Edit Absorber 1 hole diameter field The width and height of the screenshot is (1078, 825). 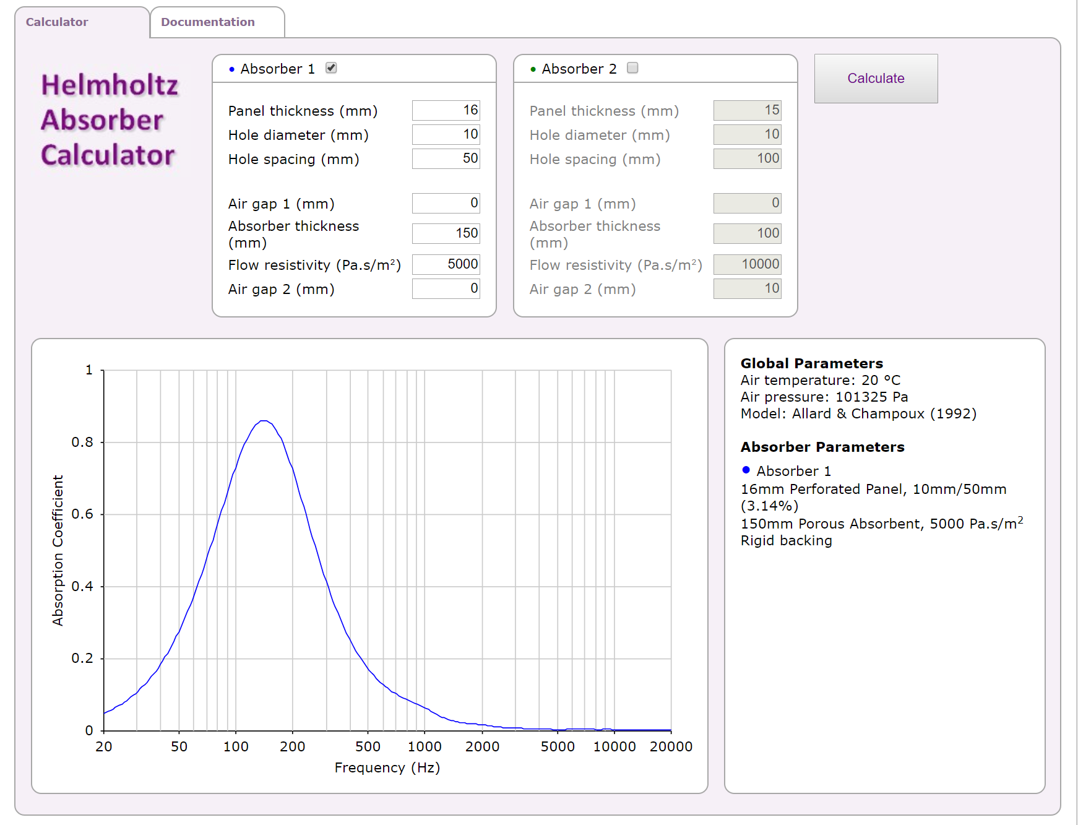446,134
